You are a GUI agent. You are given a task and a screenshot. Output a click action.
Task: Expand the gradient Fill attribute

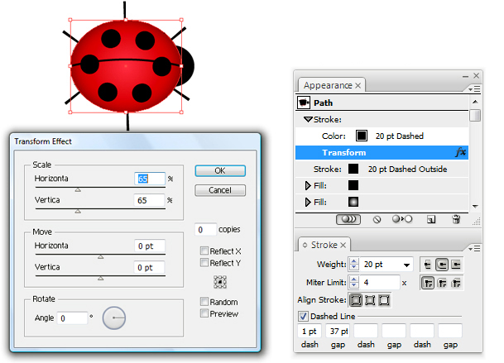tap(308, 202)
